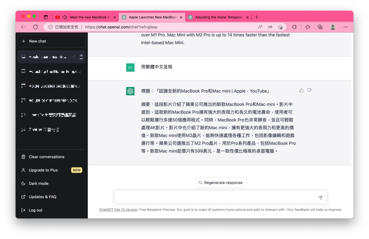Screen dimensions: 369x239
Task: Open the browser profile avatar
Action: click(333, 27)
